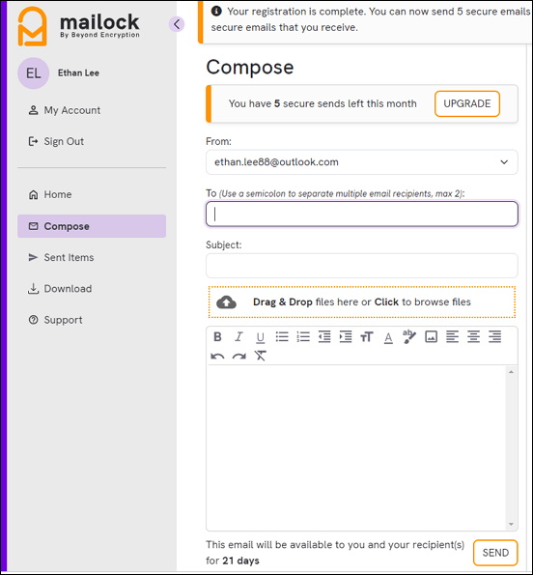Screen dimensions: 533x575
Task: Center-align the message text
Action: pyautogui.click(x=473, y=336)
